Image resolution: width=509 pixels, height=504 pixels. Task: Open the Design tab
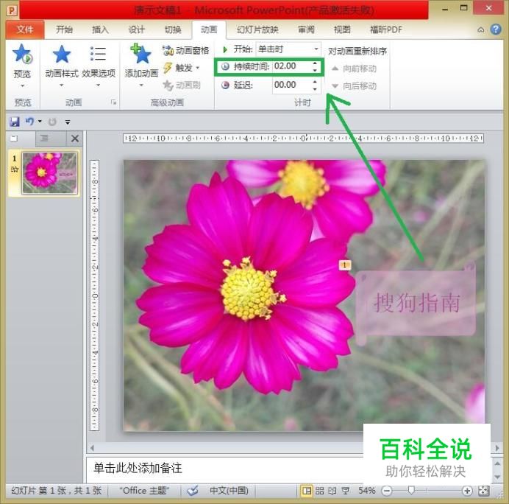(136, 29)
